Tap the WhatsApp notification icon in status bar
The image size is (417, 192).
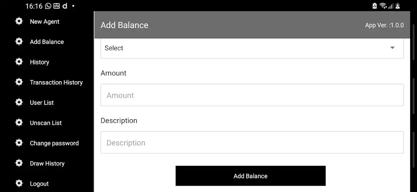[x=48, y=6]
